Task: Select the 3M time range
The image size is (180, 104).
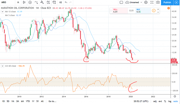Action: (x=18, y=101)
